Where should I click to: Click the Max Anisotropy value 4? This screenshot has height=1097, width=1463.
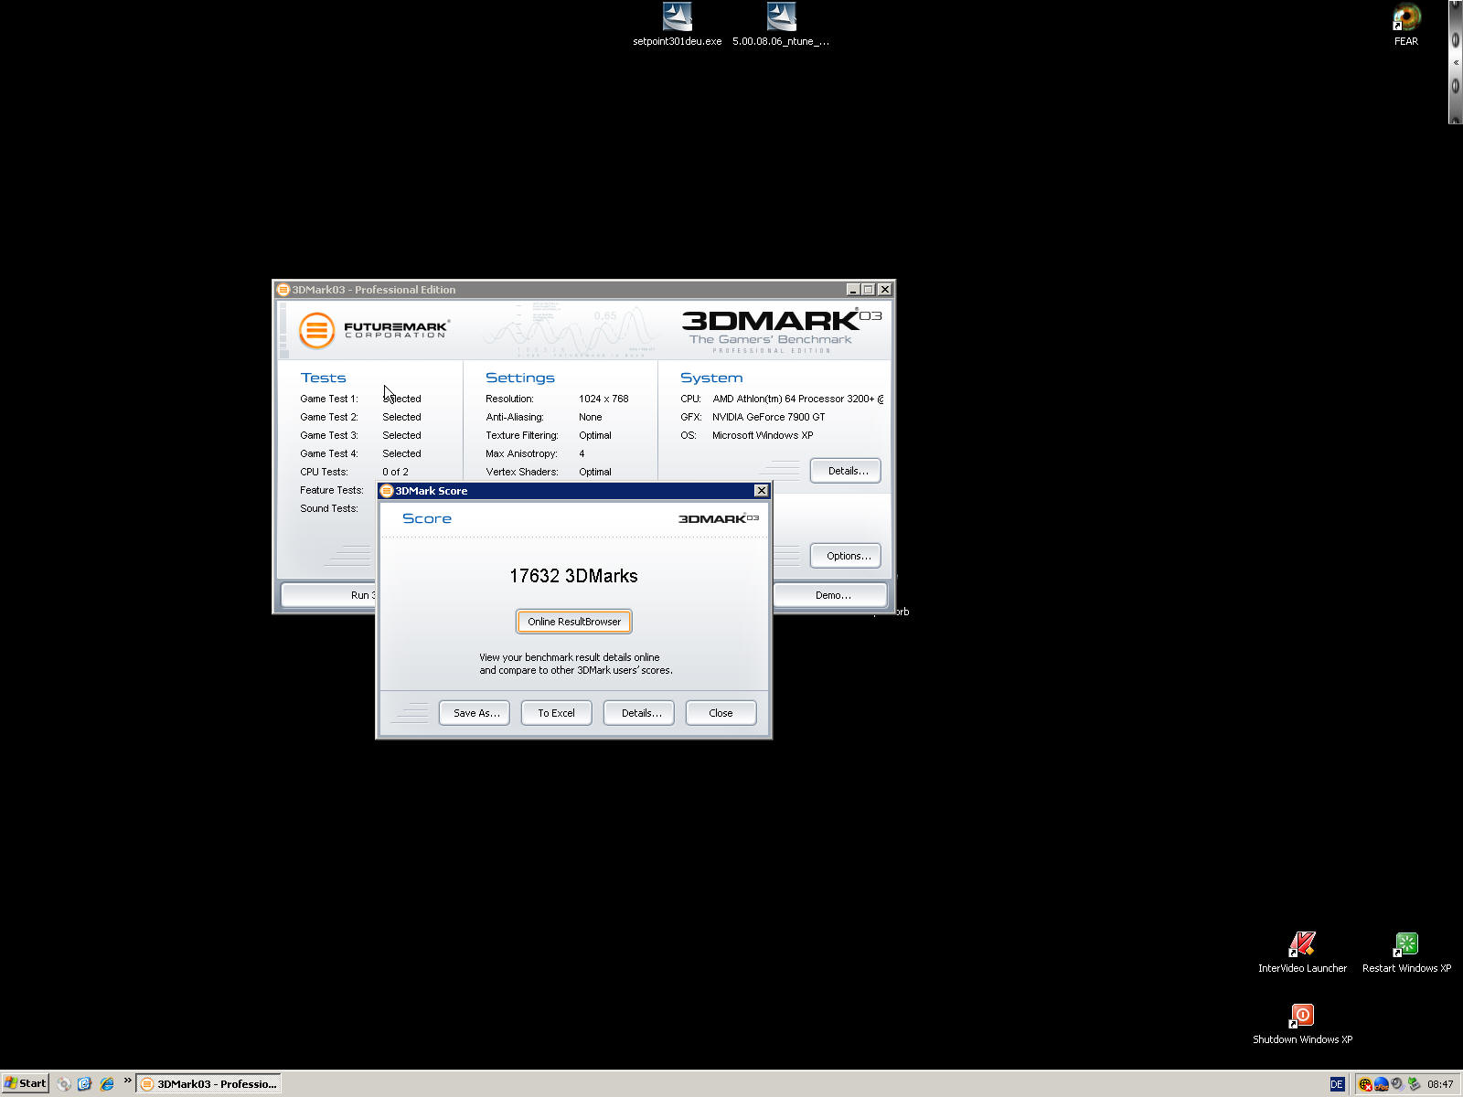pos(582,453)
